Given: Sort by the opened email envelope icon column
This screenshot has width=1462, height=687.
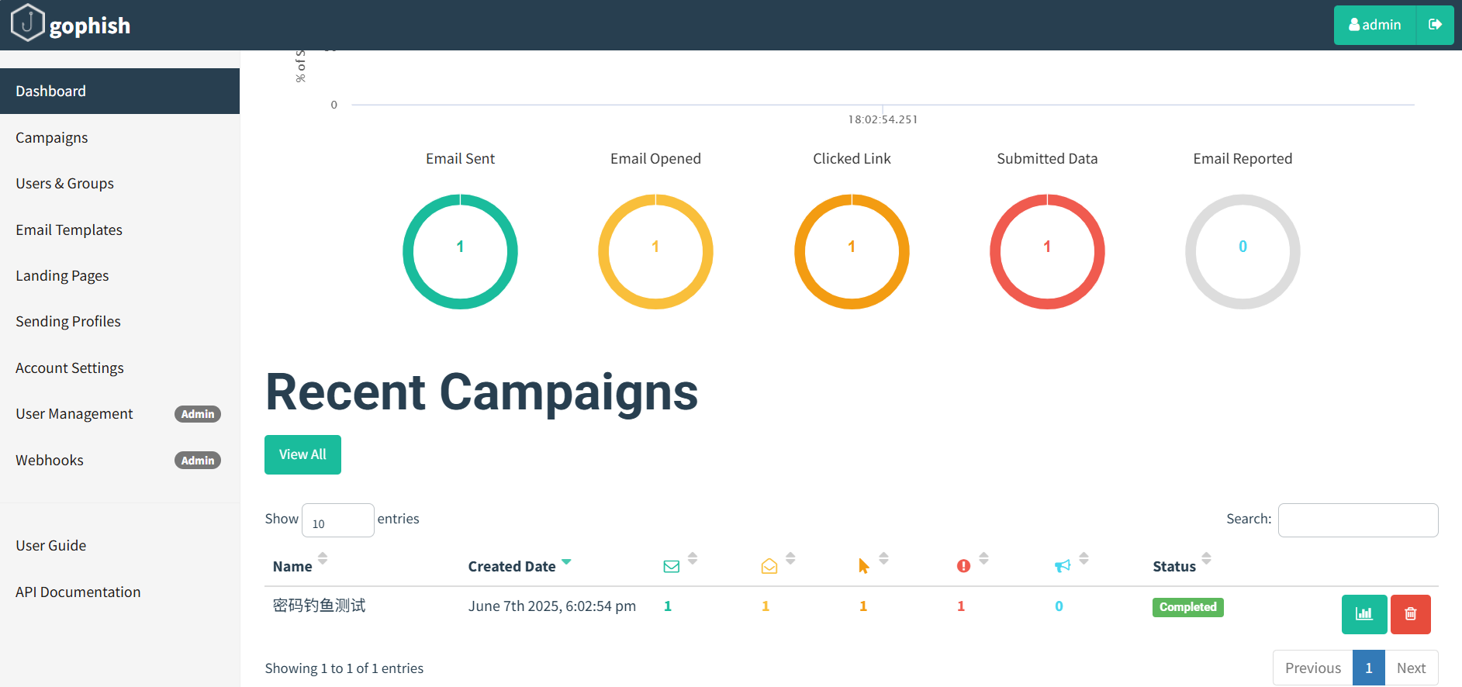Looking at the screenshot, I should point(769,567).
